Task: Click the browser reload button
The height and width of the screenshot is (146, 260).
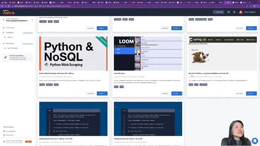Action: 9,6
